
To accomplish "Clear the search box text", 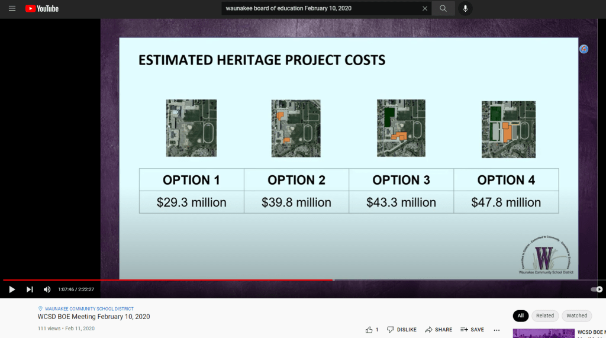I will [424, 9].
